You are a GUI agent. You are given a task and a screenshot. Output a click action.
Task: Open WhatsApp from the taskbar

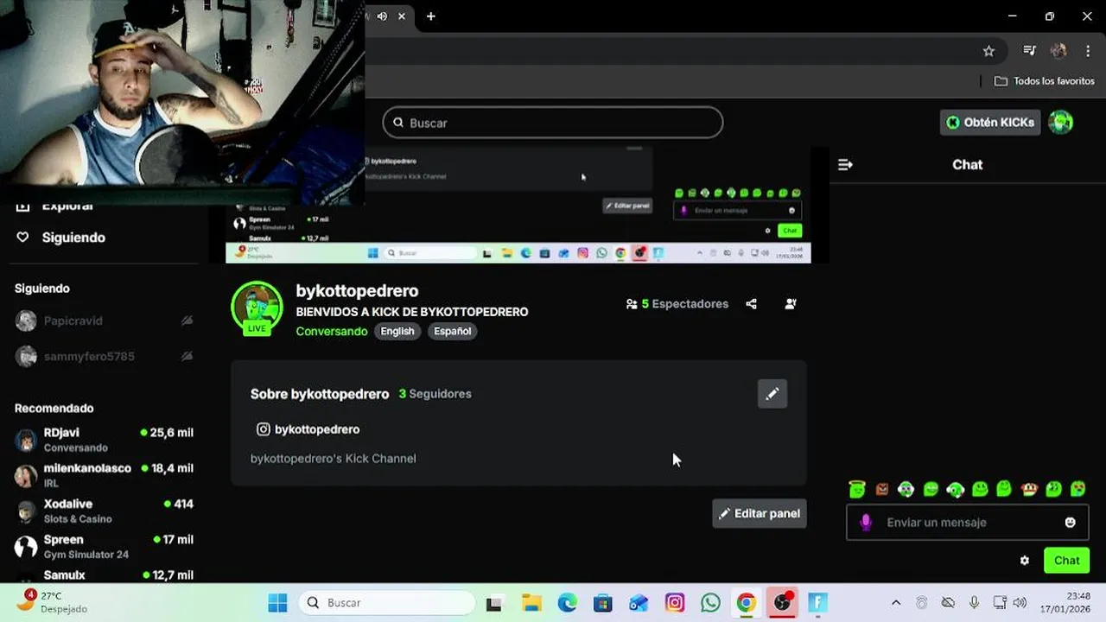[710, 603]
